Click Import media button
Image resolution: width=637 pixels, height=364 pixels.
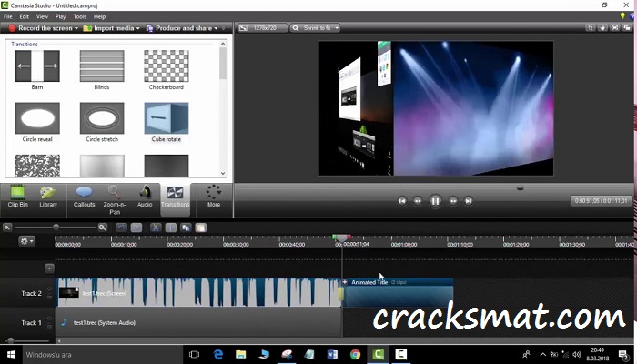tap(108, 28)
